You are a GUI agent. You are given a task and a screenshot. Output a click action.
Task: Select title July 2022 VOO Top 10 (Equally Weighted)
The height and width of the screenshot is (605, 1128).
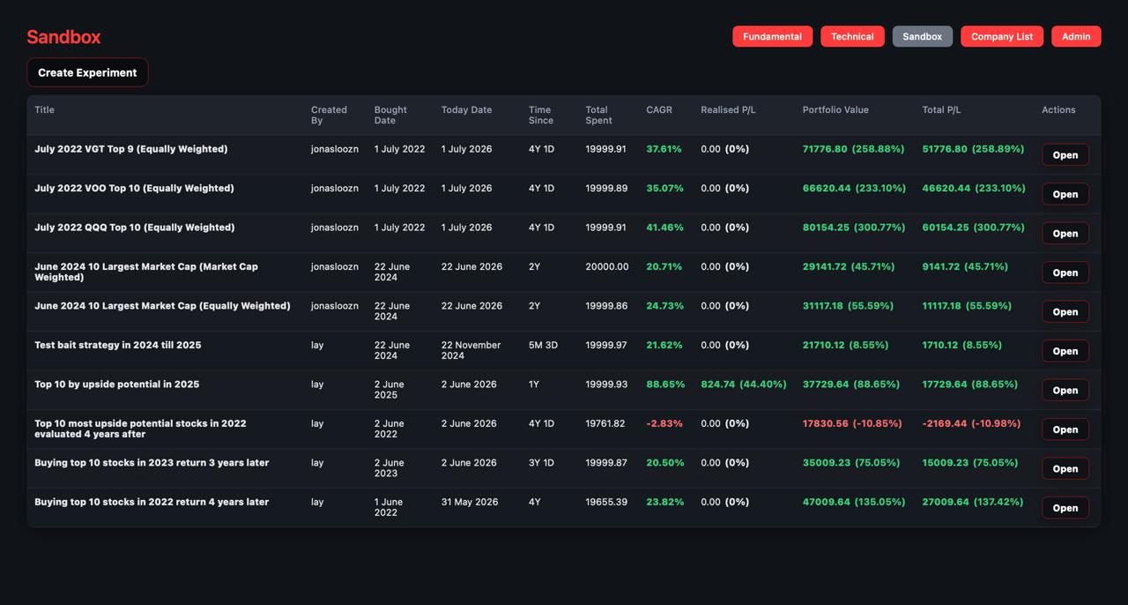point(134,188)
